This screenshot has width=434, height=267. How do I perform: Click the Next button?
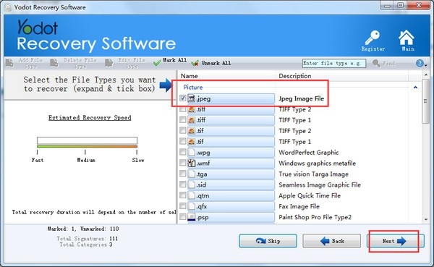(x=395, y=241)
